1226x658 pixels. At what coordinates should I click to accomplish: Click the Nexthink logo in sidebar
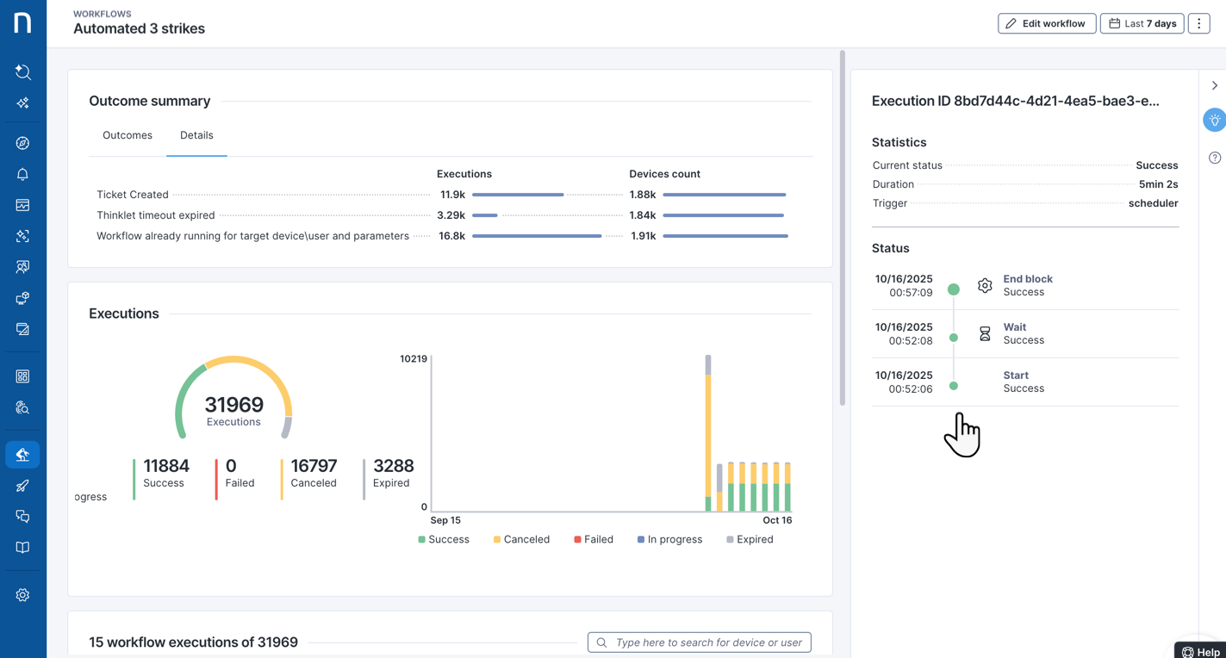click(22, 22)
